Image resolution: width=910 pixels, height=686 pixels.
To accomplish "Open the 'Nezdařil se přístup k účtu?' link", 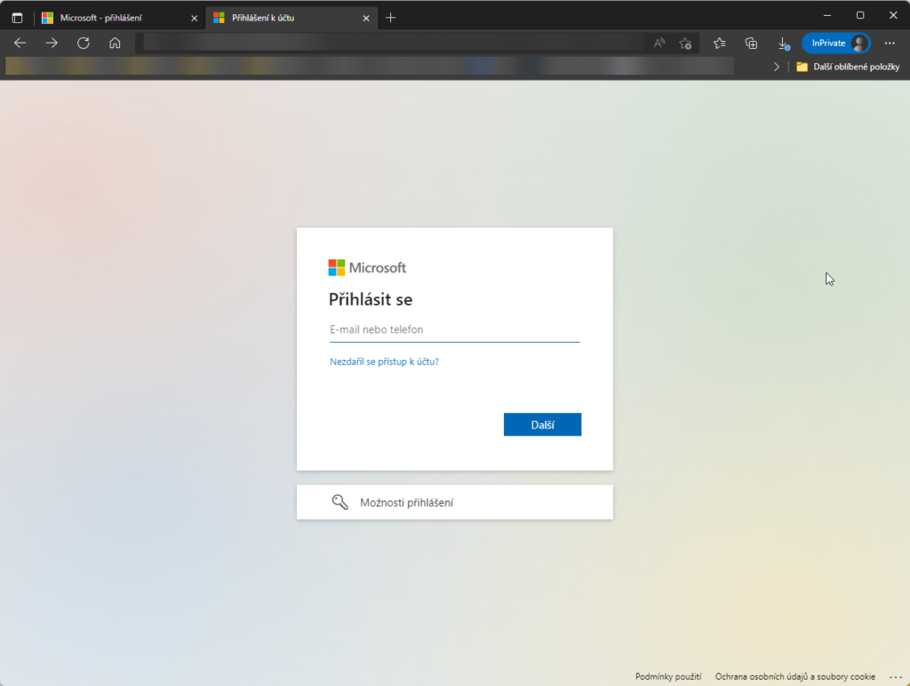I will (x=384, y=362).
